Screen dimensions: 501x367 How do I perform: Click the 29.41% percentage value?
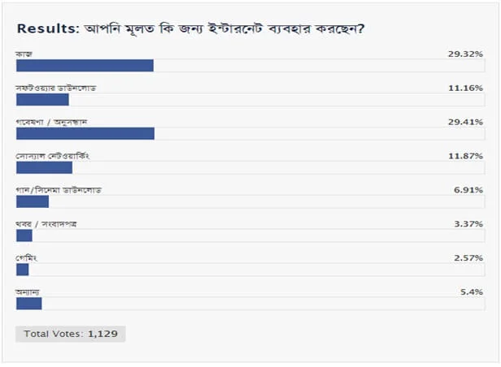click(x=466, y=121)
